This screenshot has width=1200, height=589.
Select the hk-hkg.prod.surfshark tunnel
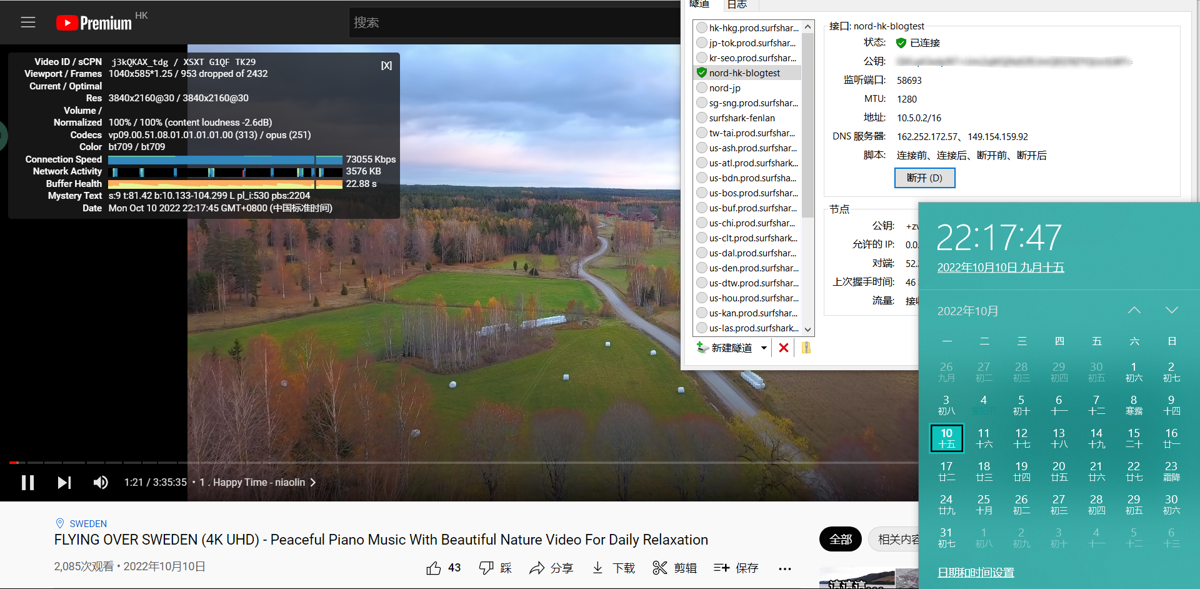(753, 28)
